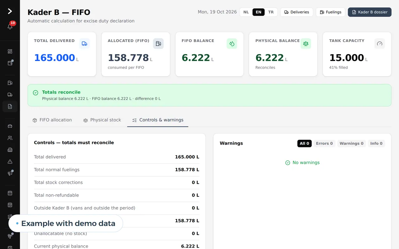Open the building icon in sidebar
The height and width of the screenshot is (249, 399).
pyautogui.click(x=10, y=150)
